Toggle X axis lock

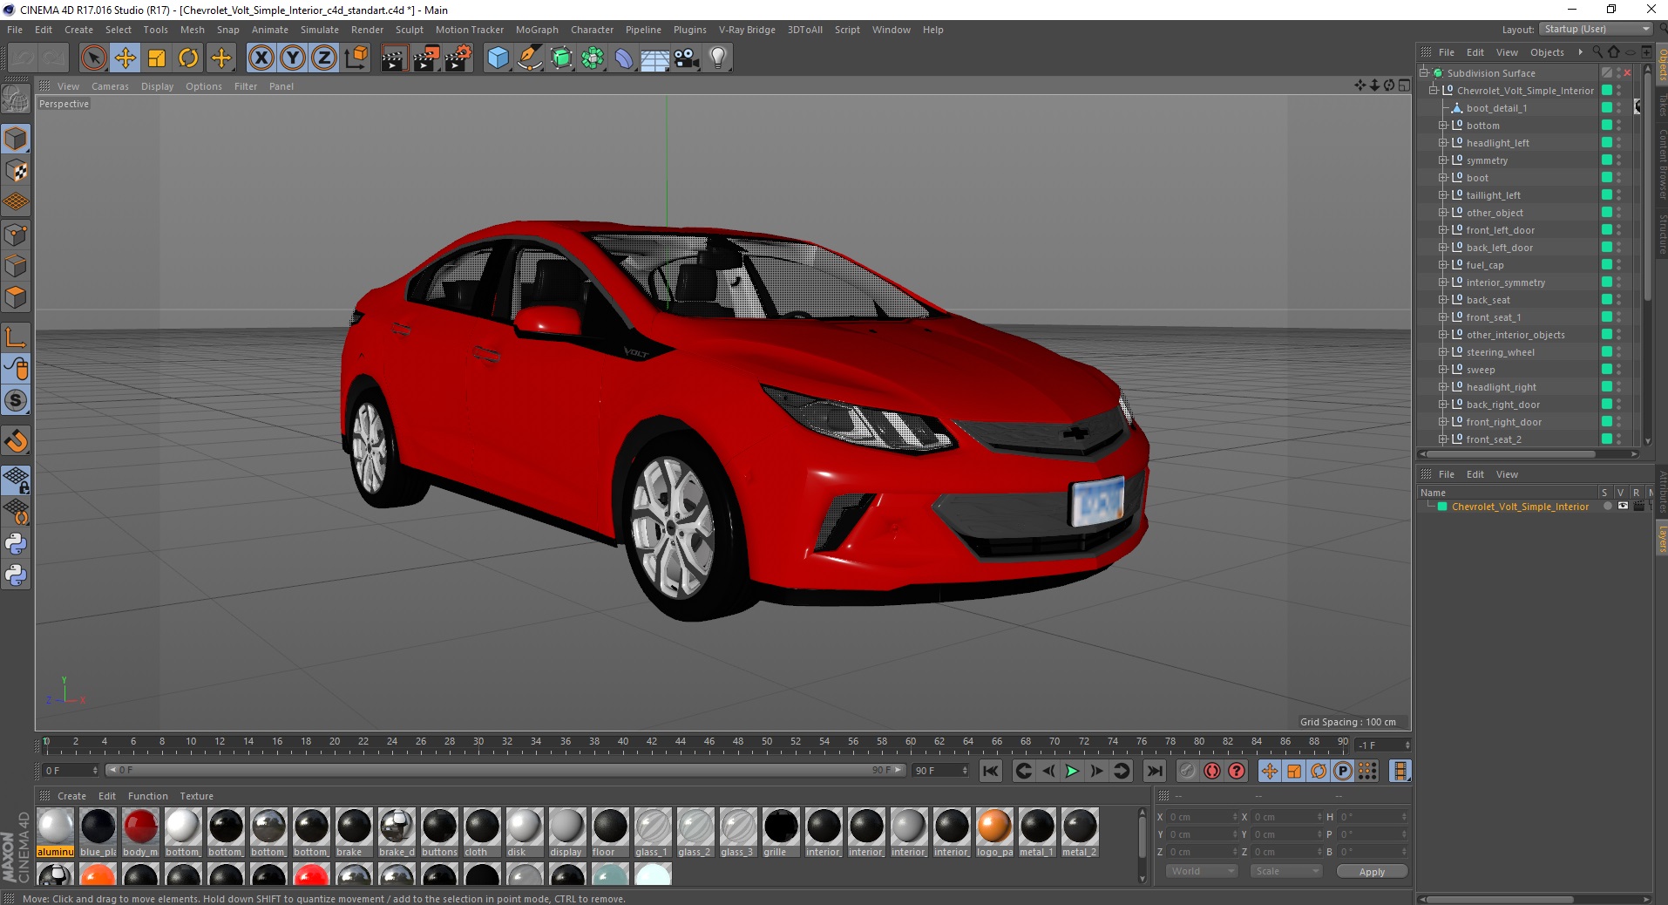261,58
